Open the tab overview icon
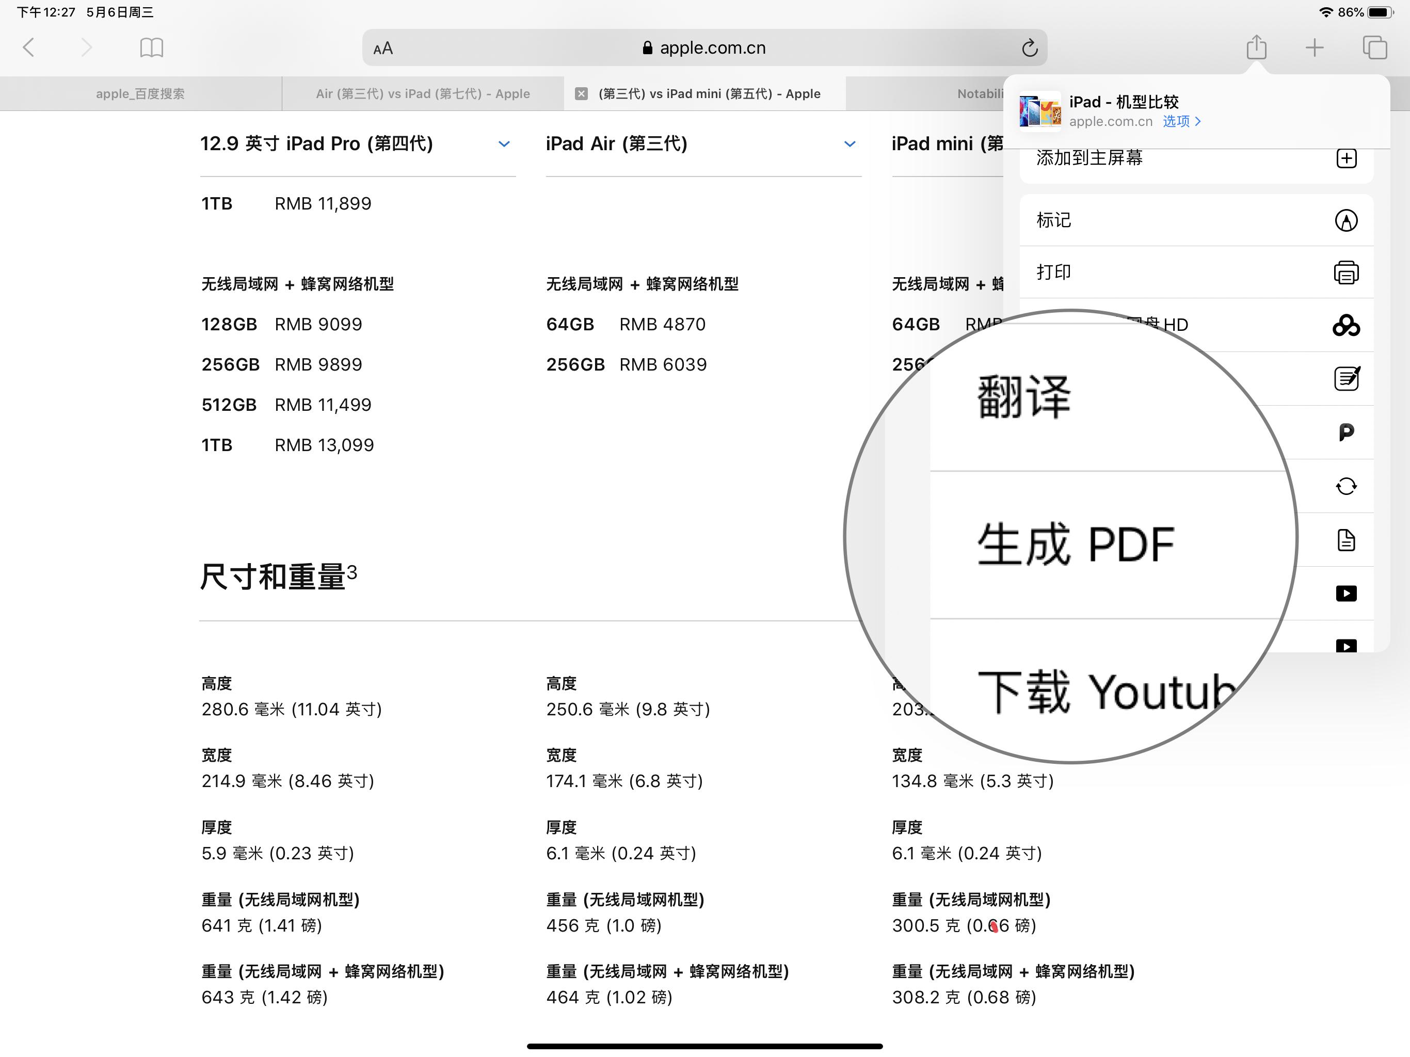Image resolution: width=1410 pixels, height=1057 pixels. 1374,47
